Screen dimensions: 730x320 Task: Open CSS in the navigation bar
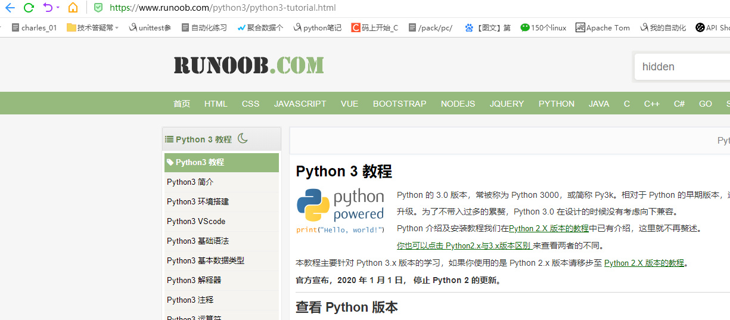coord(251,104)
